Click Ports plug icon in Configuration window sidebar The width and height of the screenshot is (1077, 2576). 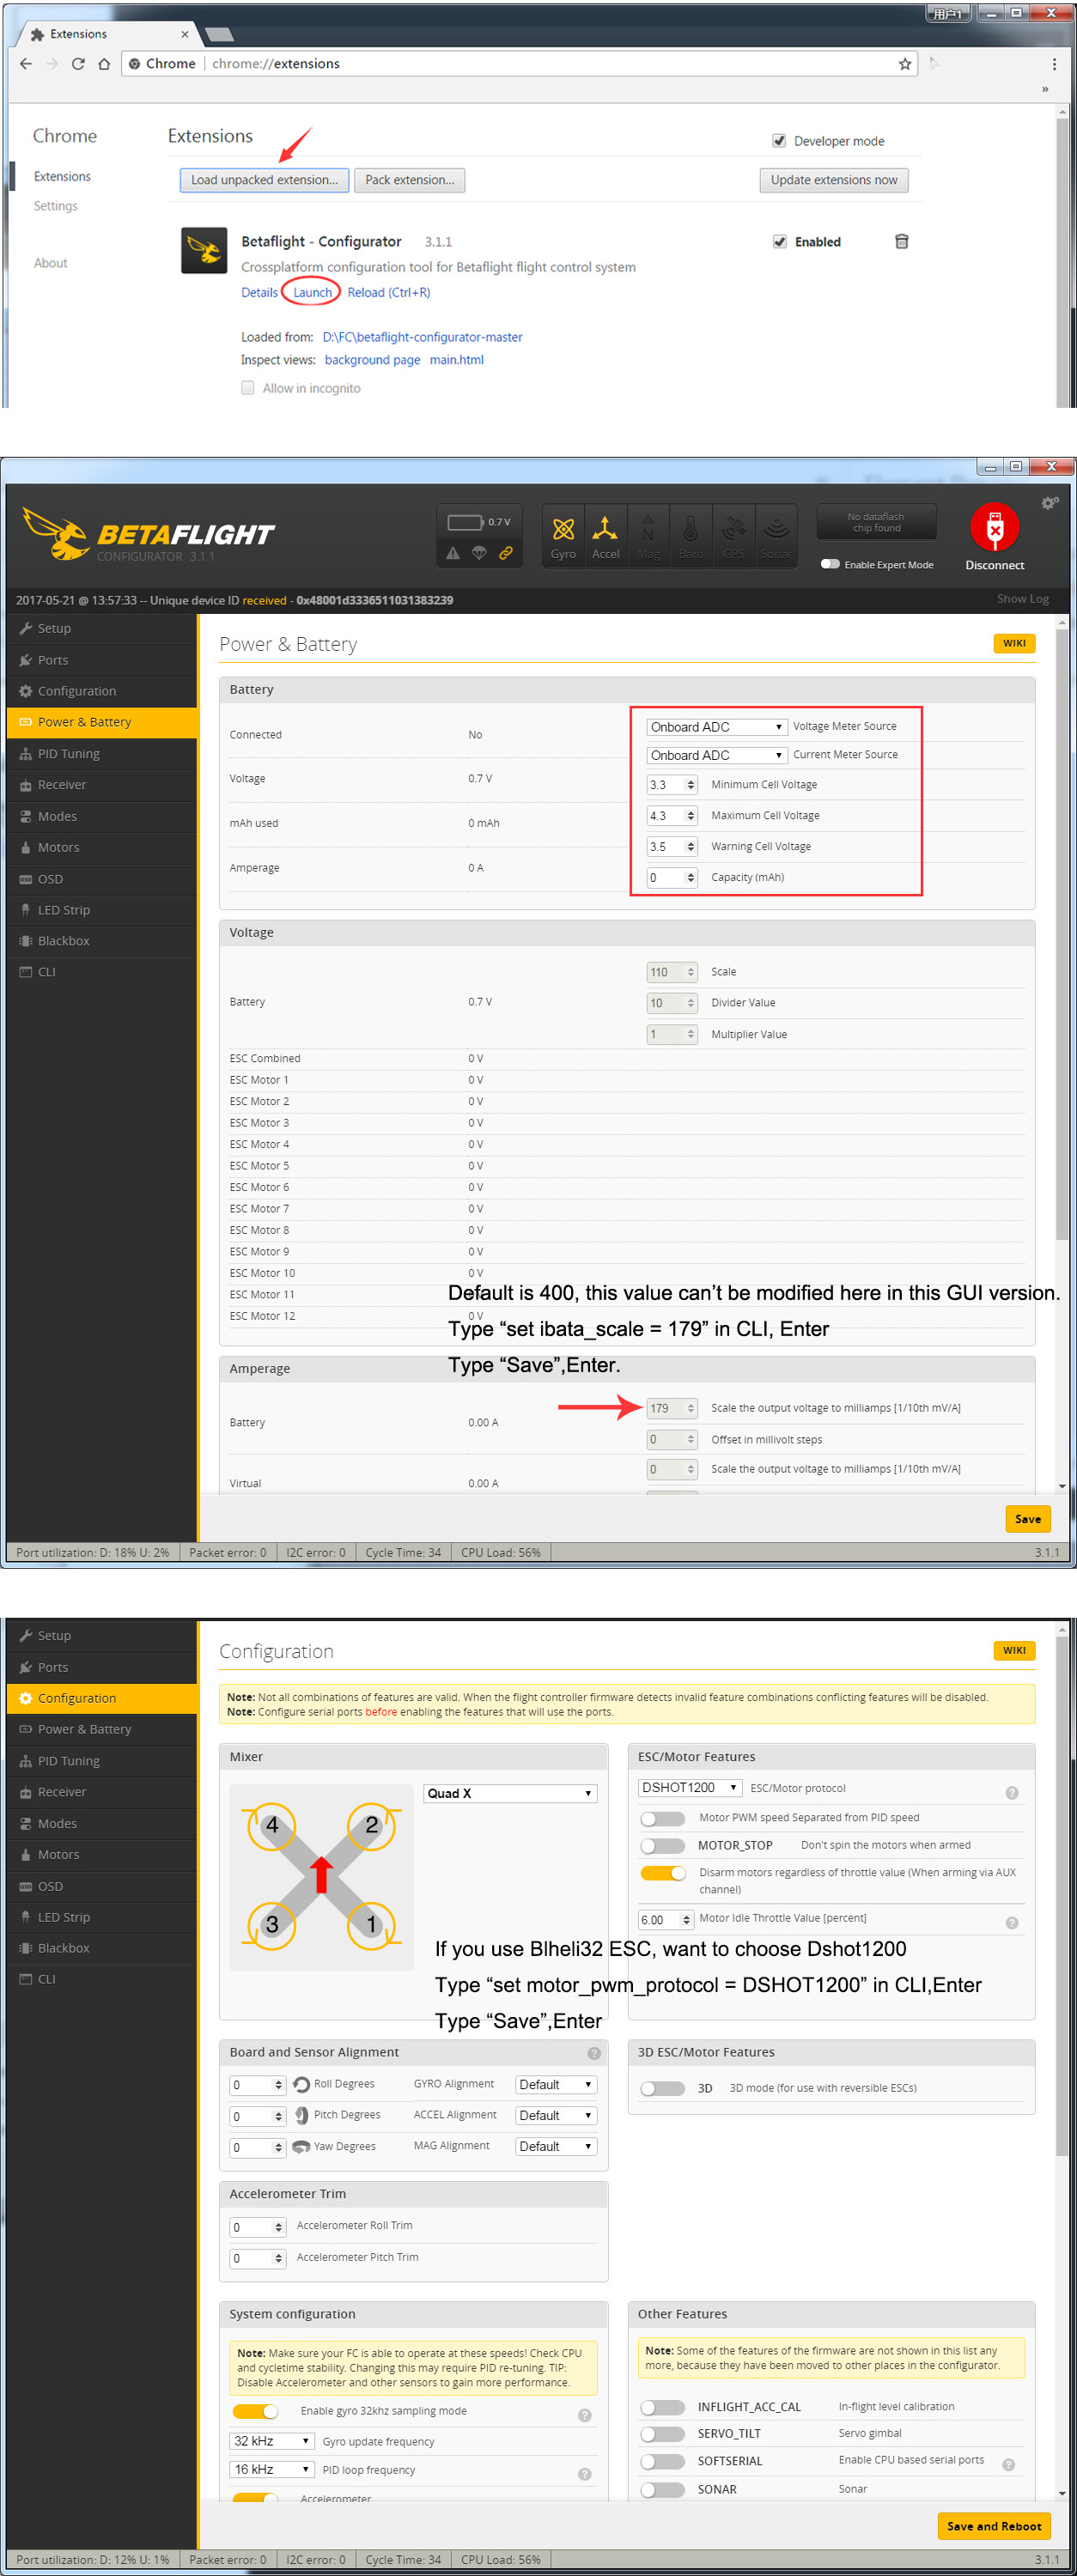coord(26,1667)
